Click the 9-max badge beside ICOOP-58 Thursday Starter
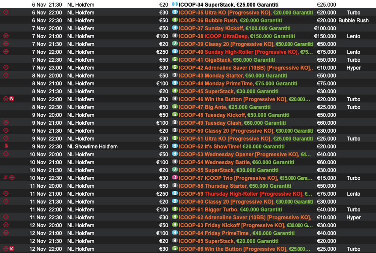The height and width of the screenshot is (253, 376). click(175, 185)
